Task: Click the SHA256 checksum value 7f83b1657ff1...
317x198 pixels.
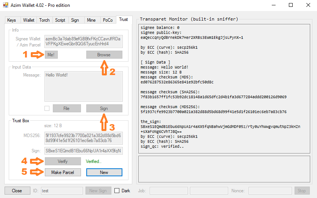Action: [214, 97]
